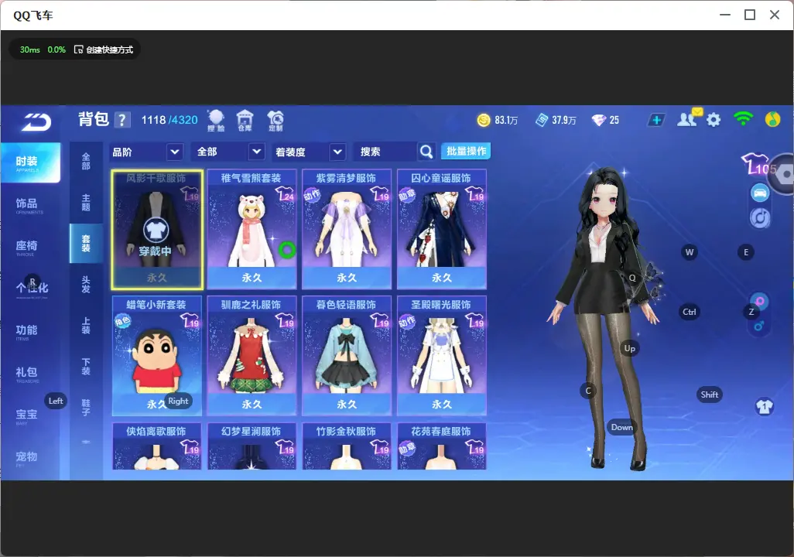This screenshot has height=557, width=794.
Task: Click the fashion score 105 shirt icon
Action: point(757,164)
